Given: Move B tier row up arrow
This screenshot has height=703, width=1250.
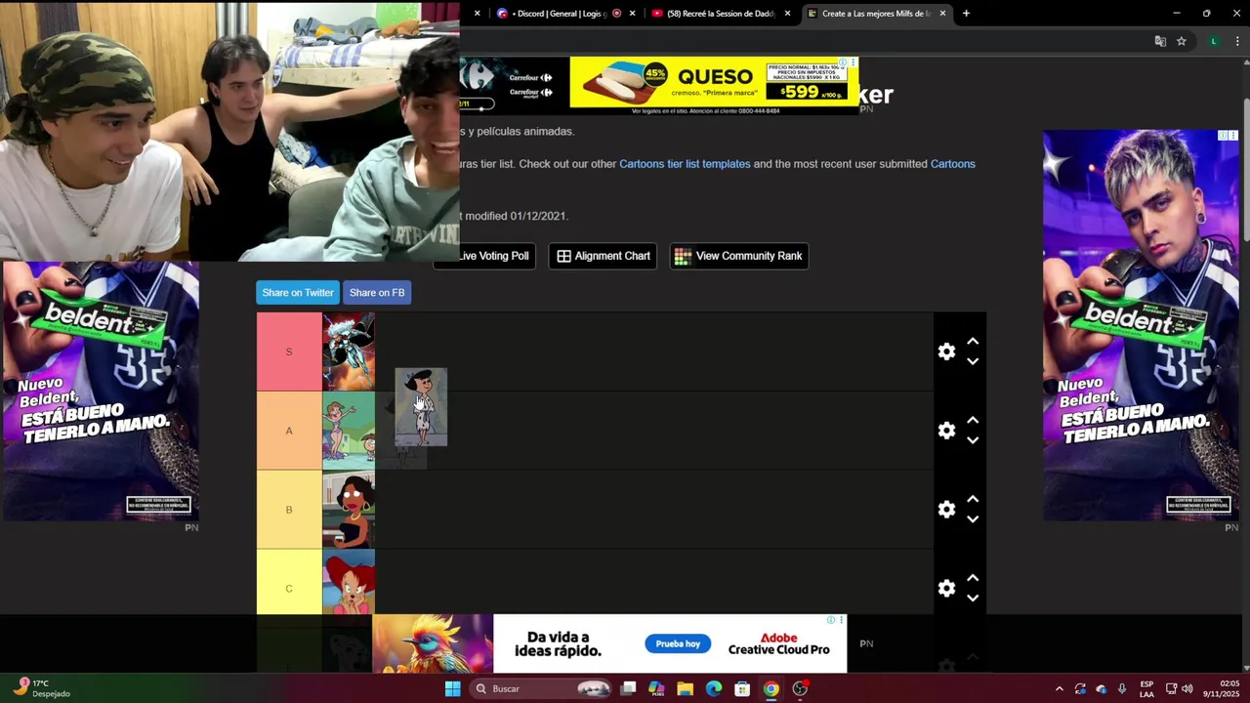Looking at the screenshot, I should (x=973, y=500).
